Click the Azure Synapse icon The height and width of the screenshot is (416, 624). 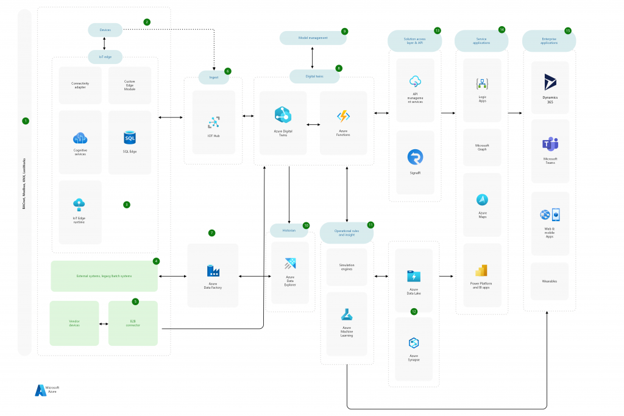pyautogui.click(x=414, y=343)
